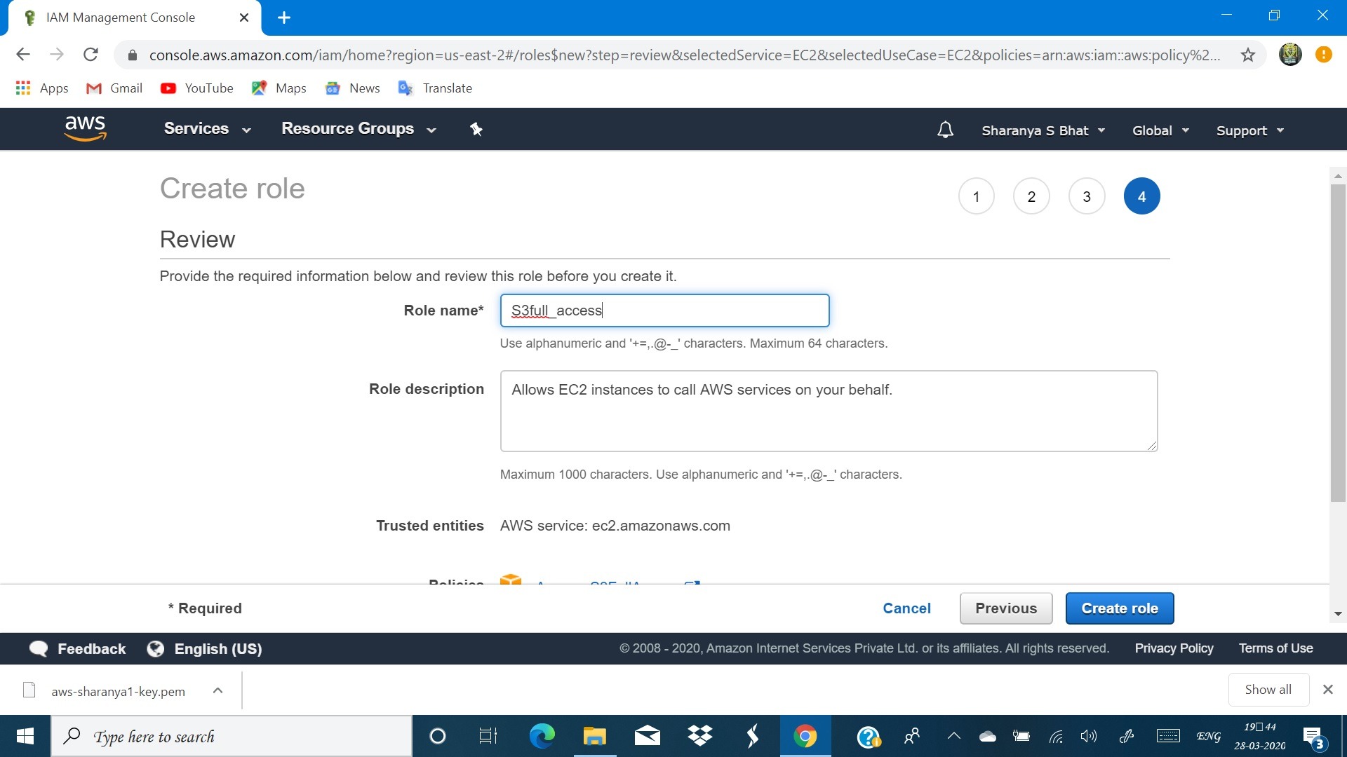Open the News bookmark
The height and width of the screenshot is (757, 1347).
tap(353, 88)
